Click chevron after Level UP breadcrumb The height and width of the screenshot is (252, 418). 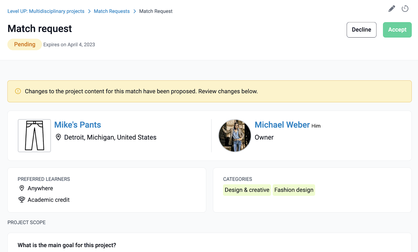(89, 11)
